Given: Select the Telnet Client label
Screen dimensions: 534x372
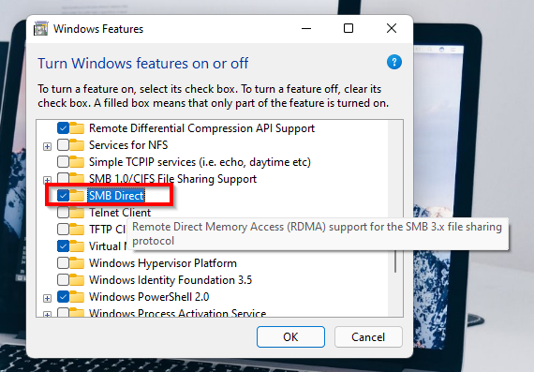Looking at the screenshot, I should click(x=120, y=213).
